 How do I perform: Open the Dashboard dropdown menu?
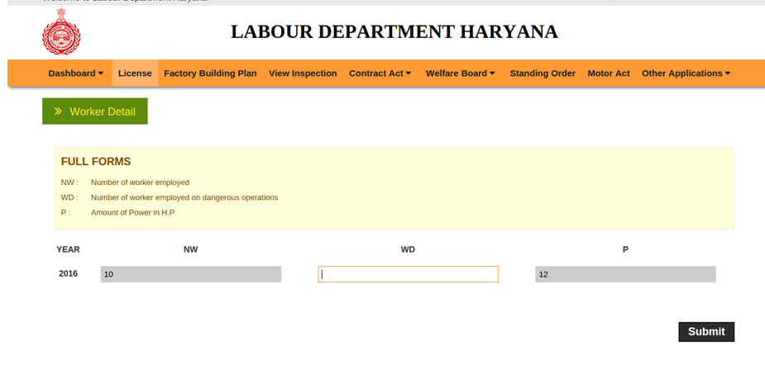(x=75, y=73)
